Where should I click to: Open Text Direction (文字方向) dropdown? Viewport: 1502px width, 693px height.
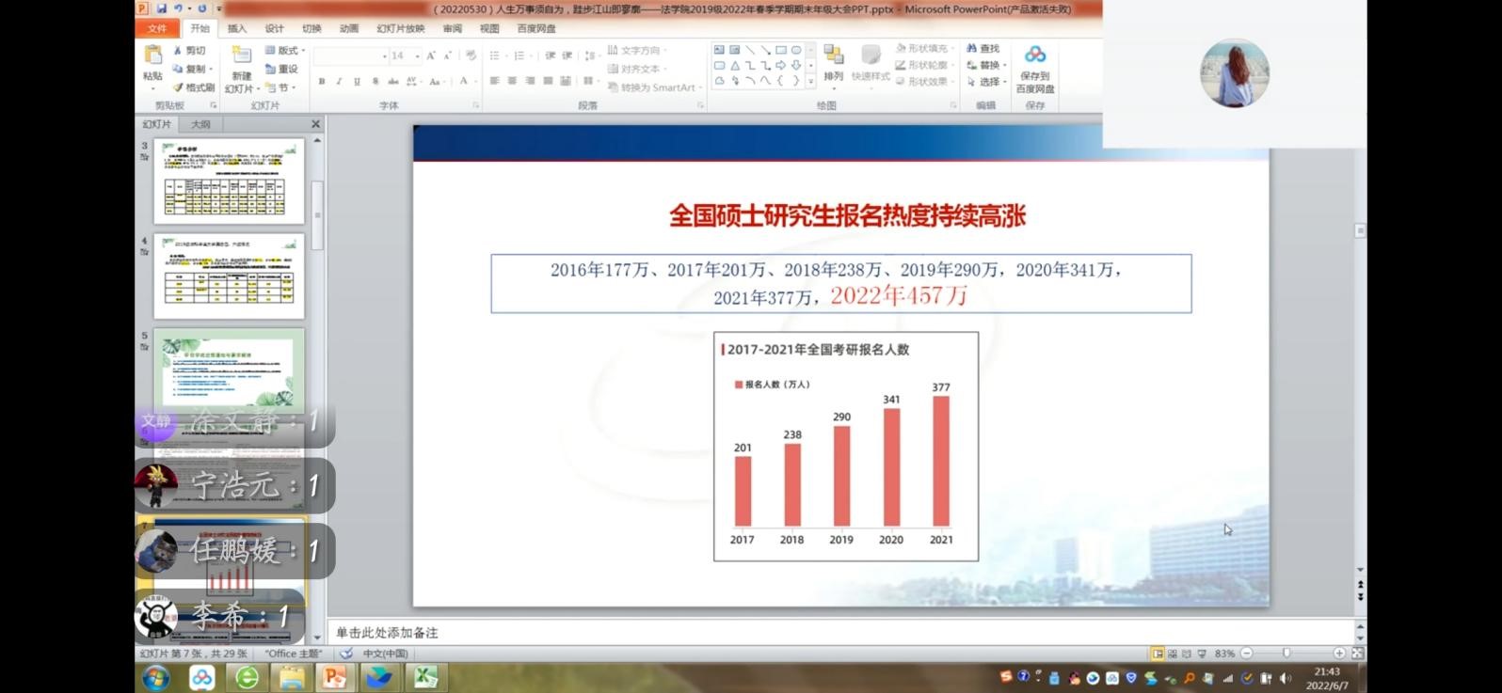637,51
